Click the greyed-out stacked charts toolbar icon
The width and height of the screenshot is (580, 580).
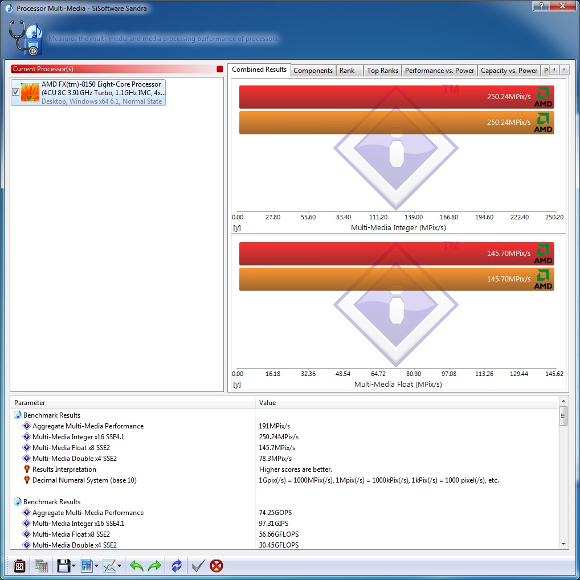[x=42, y=566]
